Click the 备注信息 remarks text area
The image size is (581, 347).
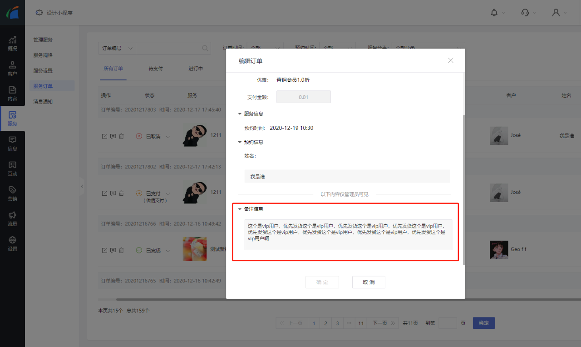(x=348, y=234)
